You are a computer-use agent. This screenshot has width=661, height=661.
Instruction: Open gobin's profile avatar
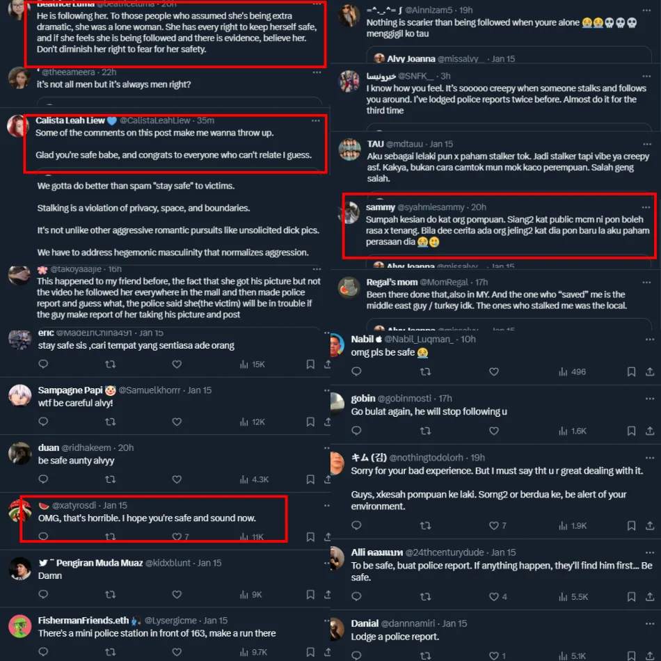tap(337, 404)
